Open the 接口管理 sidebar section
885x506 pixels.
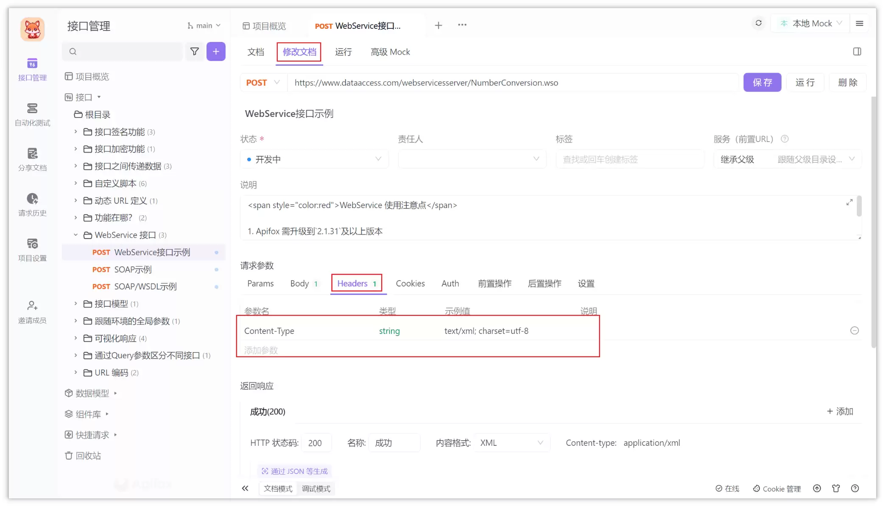point(32,70)
